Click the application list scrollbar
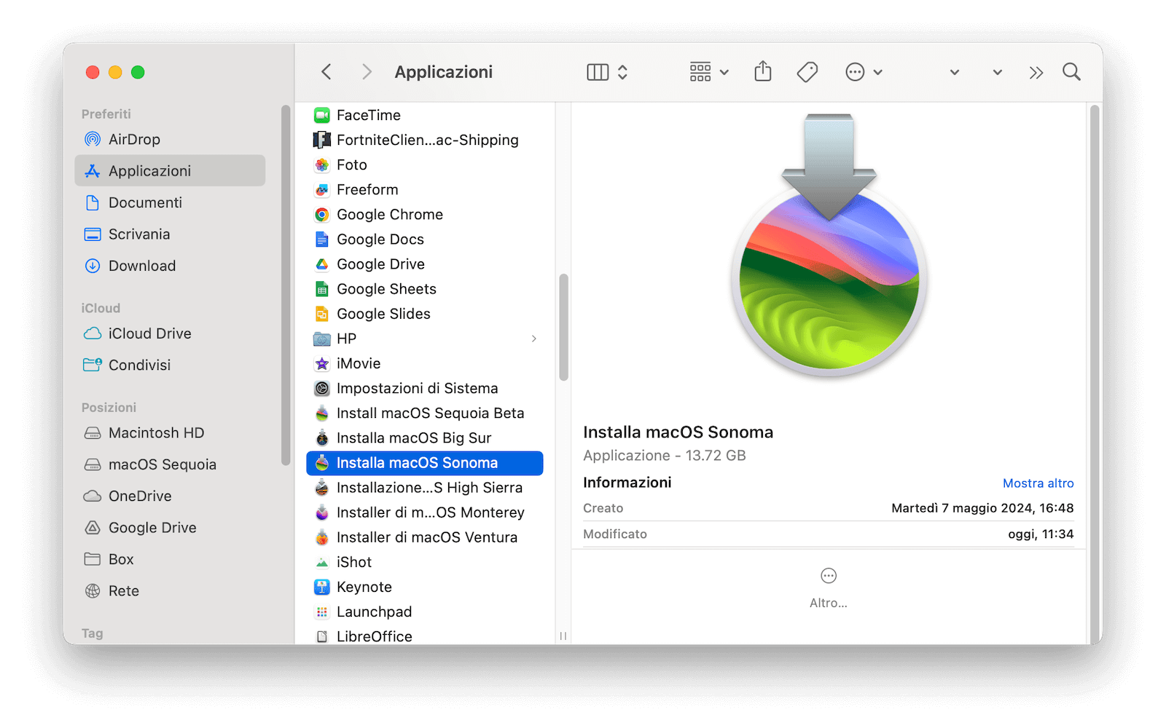Screen dimensions: 1166x728 click(x=563, y=328)
